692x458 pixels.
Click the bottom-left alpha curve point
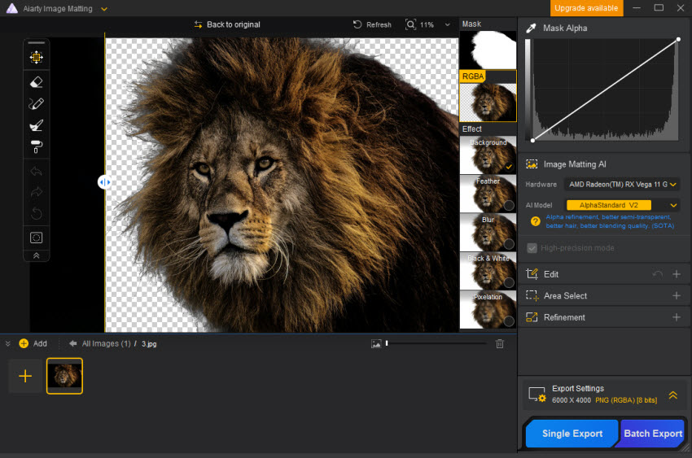tap(532, 140)
